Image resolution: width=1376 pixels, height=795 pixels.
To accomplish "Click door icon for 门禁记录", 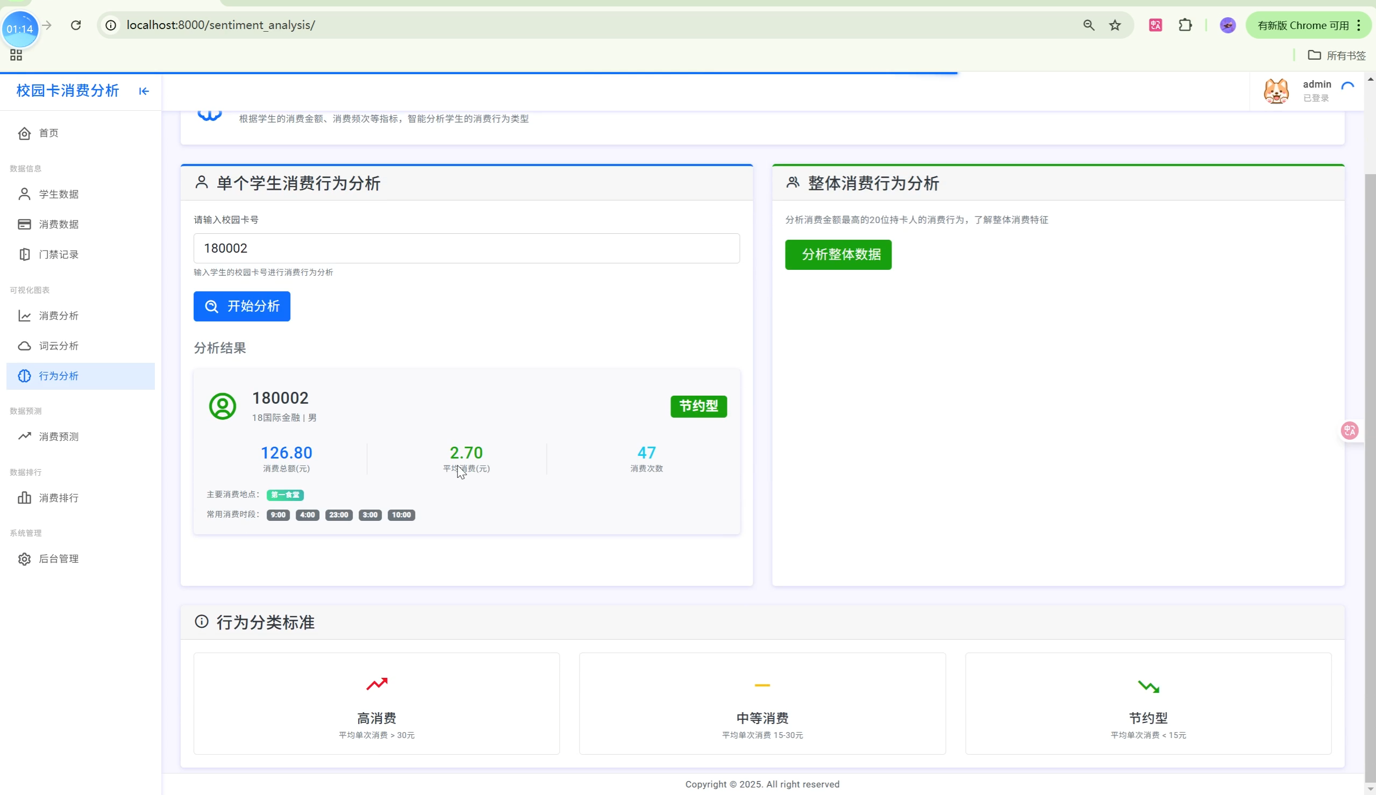I will point(25,254).
